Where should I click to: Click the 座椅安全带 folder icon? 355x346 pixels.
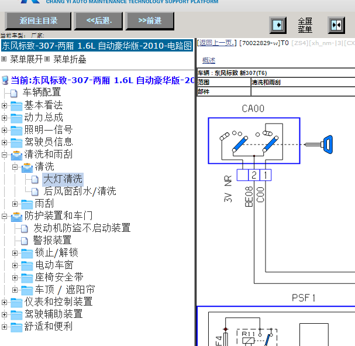tap(27, 278)
